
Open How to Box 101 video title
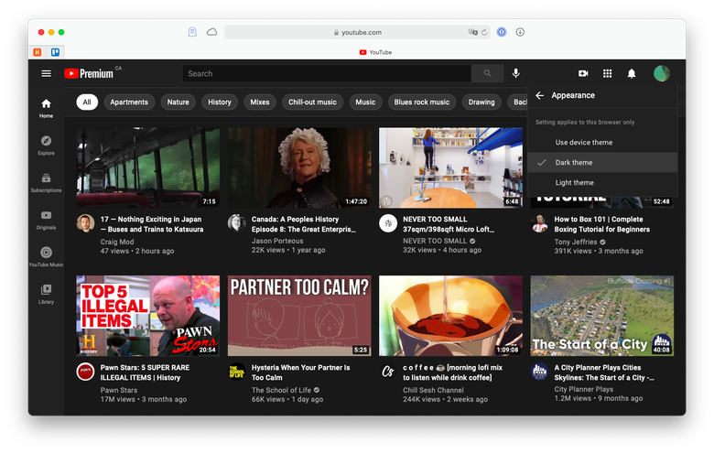[x=602, y=224]
